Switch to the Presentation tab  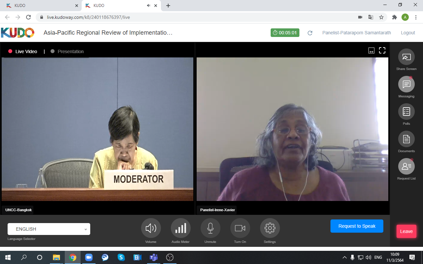(67, 51)
